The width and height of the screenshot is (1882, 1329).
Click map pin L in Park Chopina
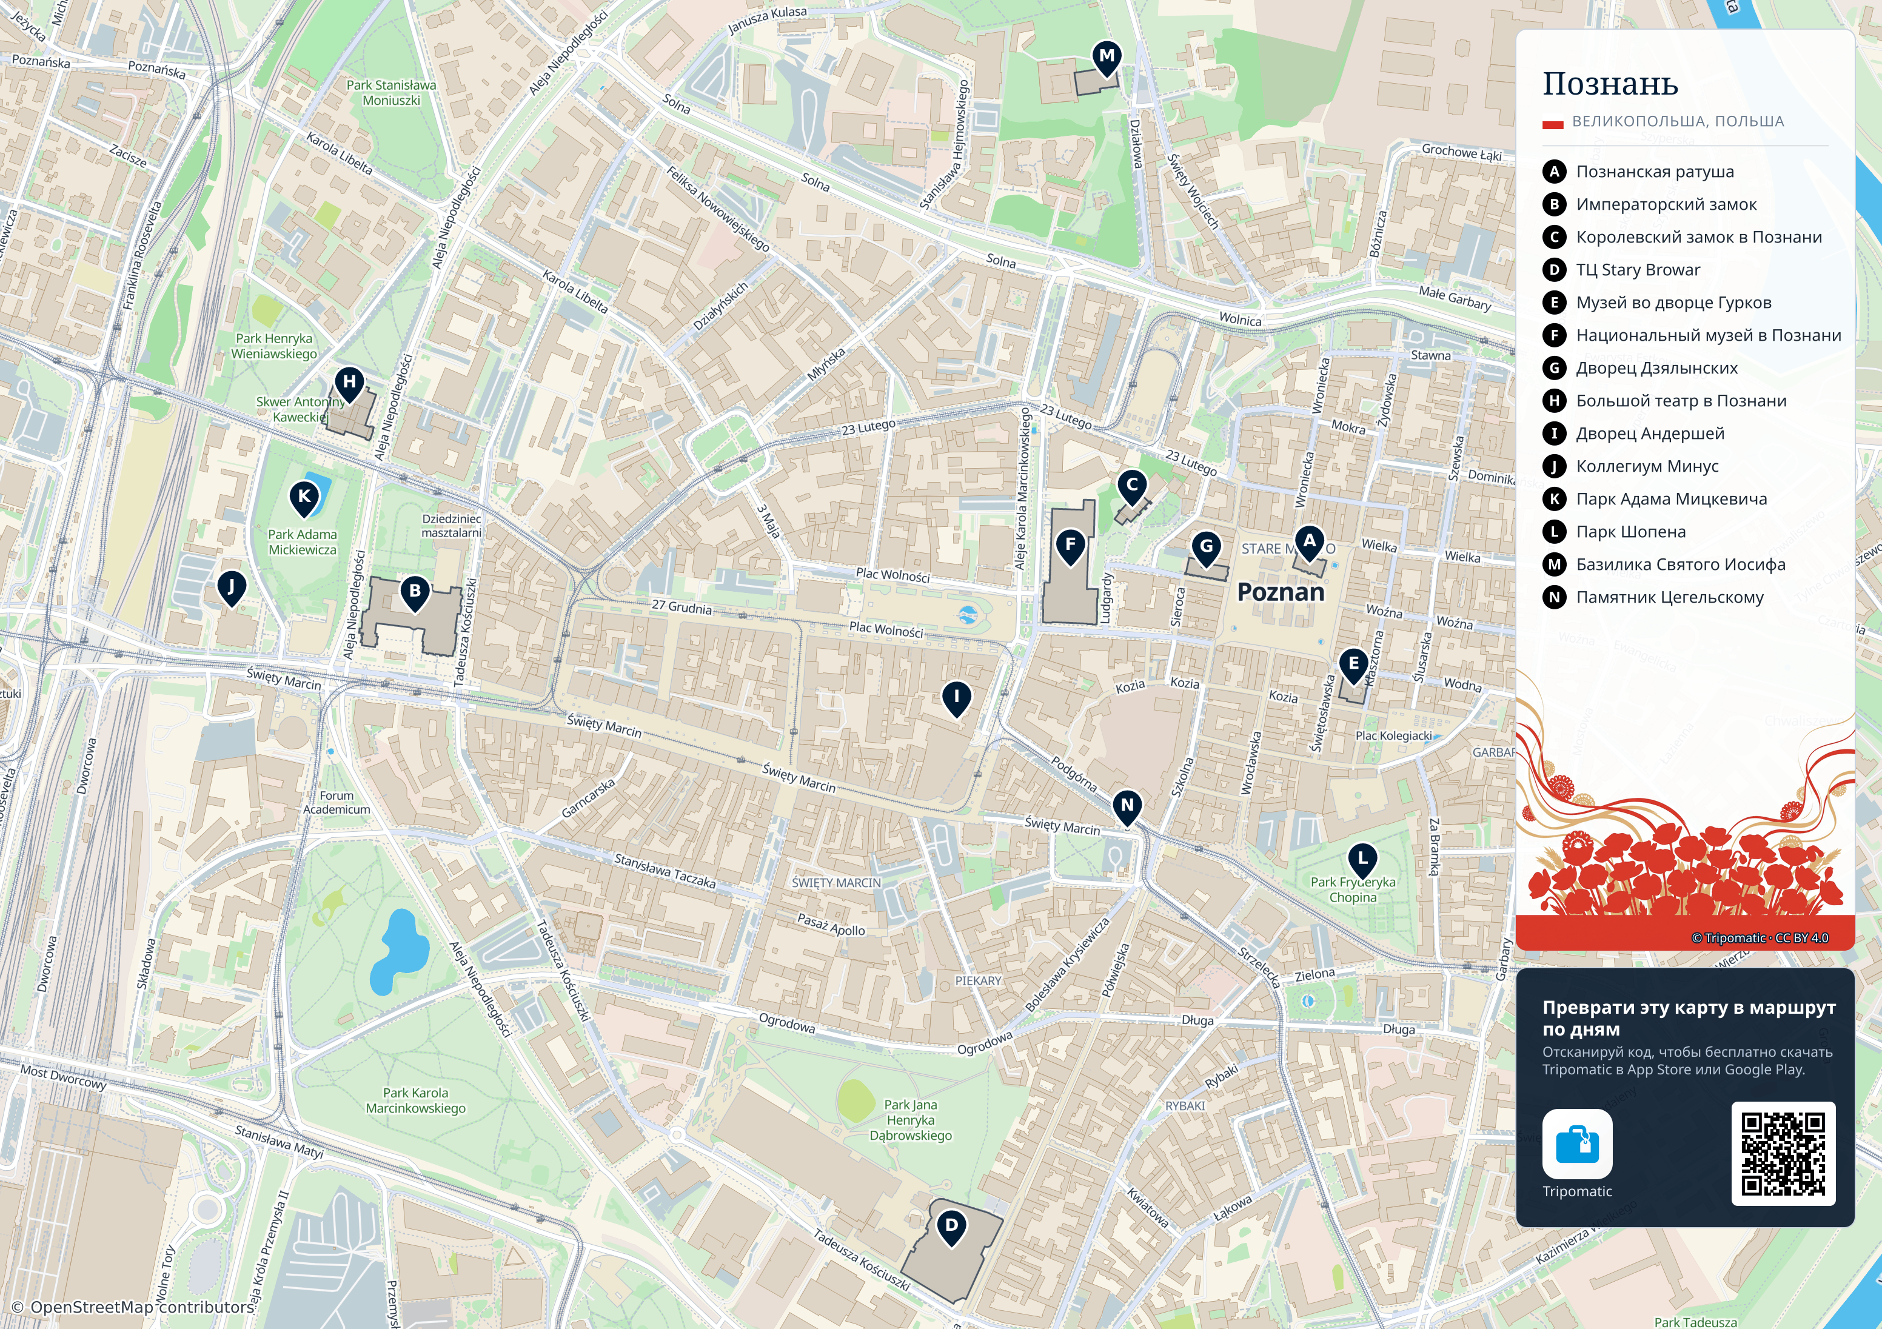1362,861
